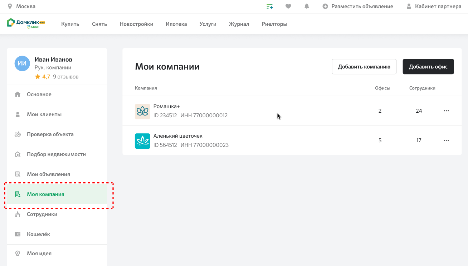Select Основное in the sidebar
This screenshot has width=468, height=266.
pos(57,94)
